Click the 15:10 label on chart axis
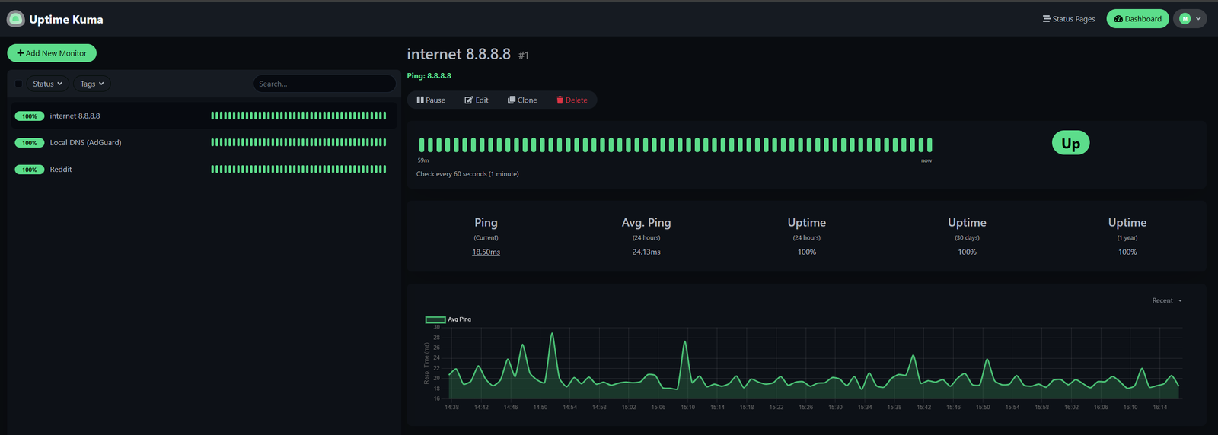This screenshot has width=1218, height=435. tap(687, 407)
